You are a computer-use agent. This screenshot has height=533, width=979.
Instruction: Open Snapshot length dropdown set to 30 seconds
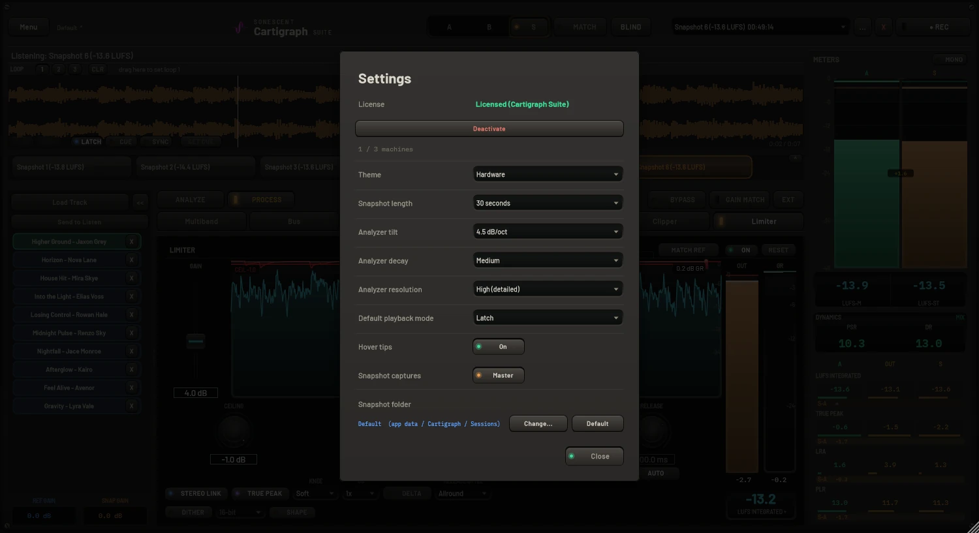(548, 203)
